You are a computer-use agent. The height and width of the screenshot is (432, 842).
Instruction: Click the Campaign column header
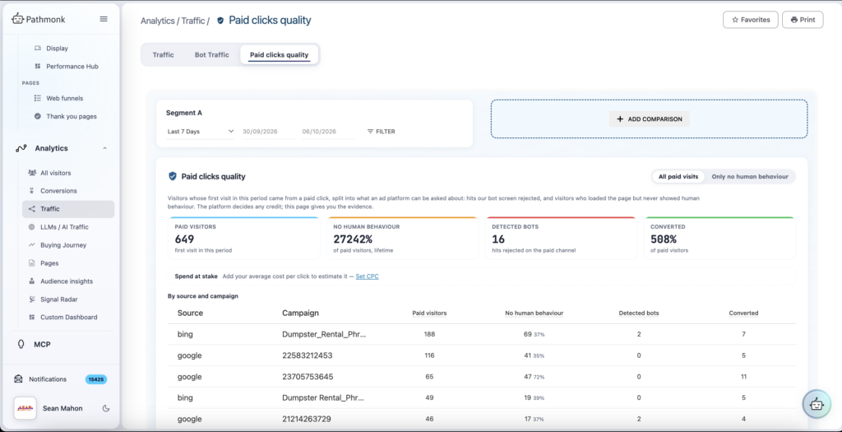point(300,313)
